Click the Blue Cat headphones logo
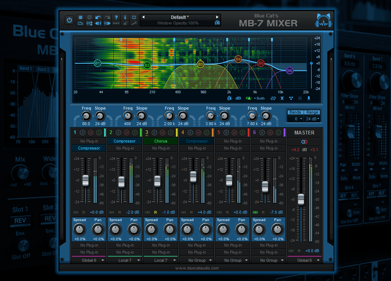This screenshot has width=391, height=281. (323, 20)
